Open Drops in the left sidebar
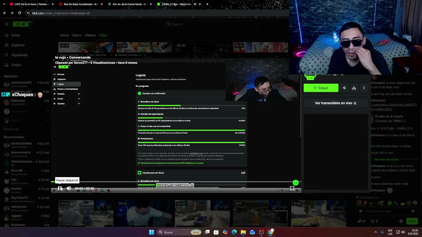Image resolution: width=422 pixels, height=237 pixels. [x=13, y=65]
